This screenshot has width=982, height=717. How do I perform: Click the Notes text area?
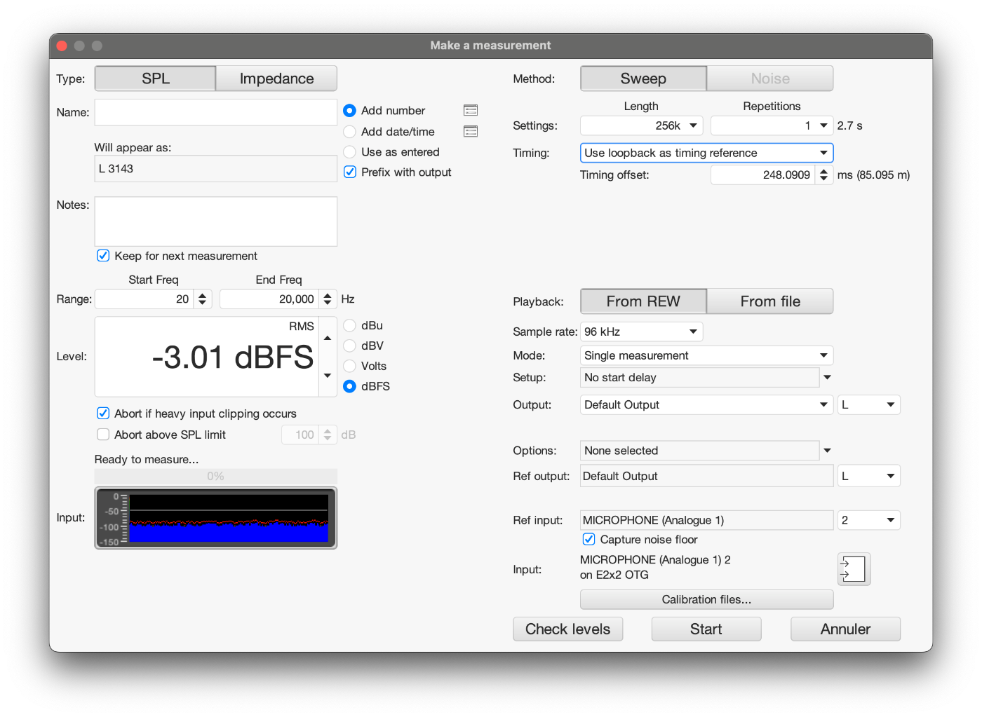click(215, 221)
